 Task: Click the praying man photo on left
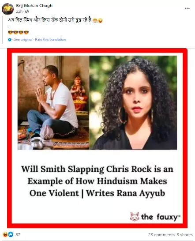point(53,102)
